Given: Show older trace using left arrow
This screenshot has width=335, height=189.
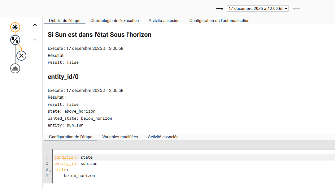Looking at the screenshot, I should (220, 9).
